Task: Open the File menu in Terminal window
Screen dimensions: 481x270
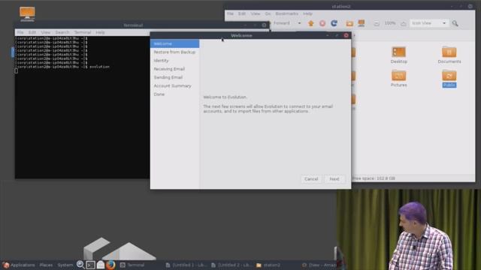Action: coord(20,32)
